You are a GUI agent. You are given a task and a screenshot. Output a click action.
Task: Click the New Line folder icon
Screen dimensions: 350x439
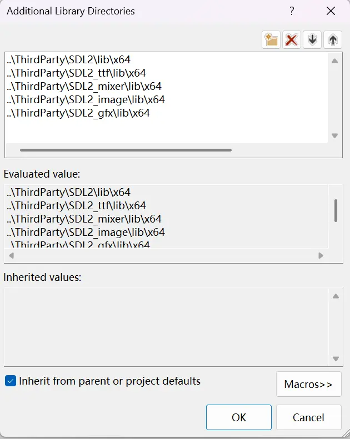point(271,39)
